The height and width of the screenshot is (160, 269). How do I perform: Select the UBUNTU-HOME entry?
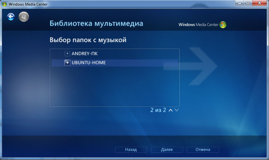(89, 63)
